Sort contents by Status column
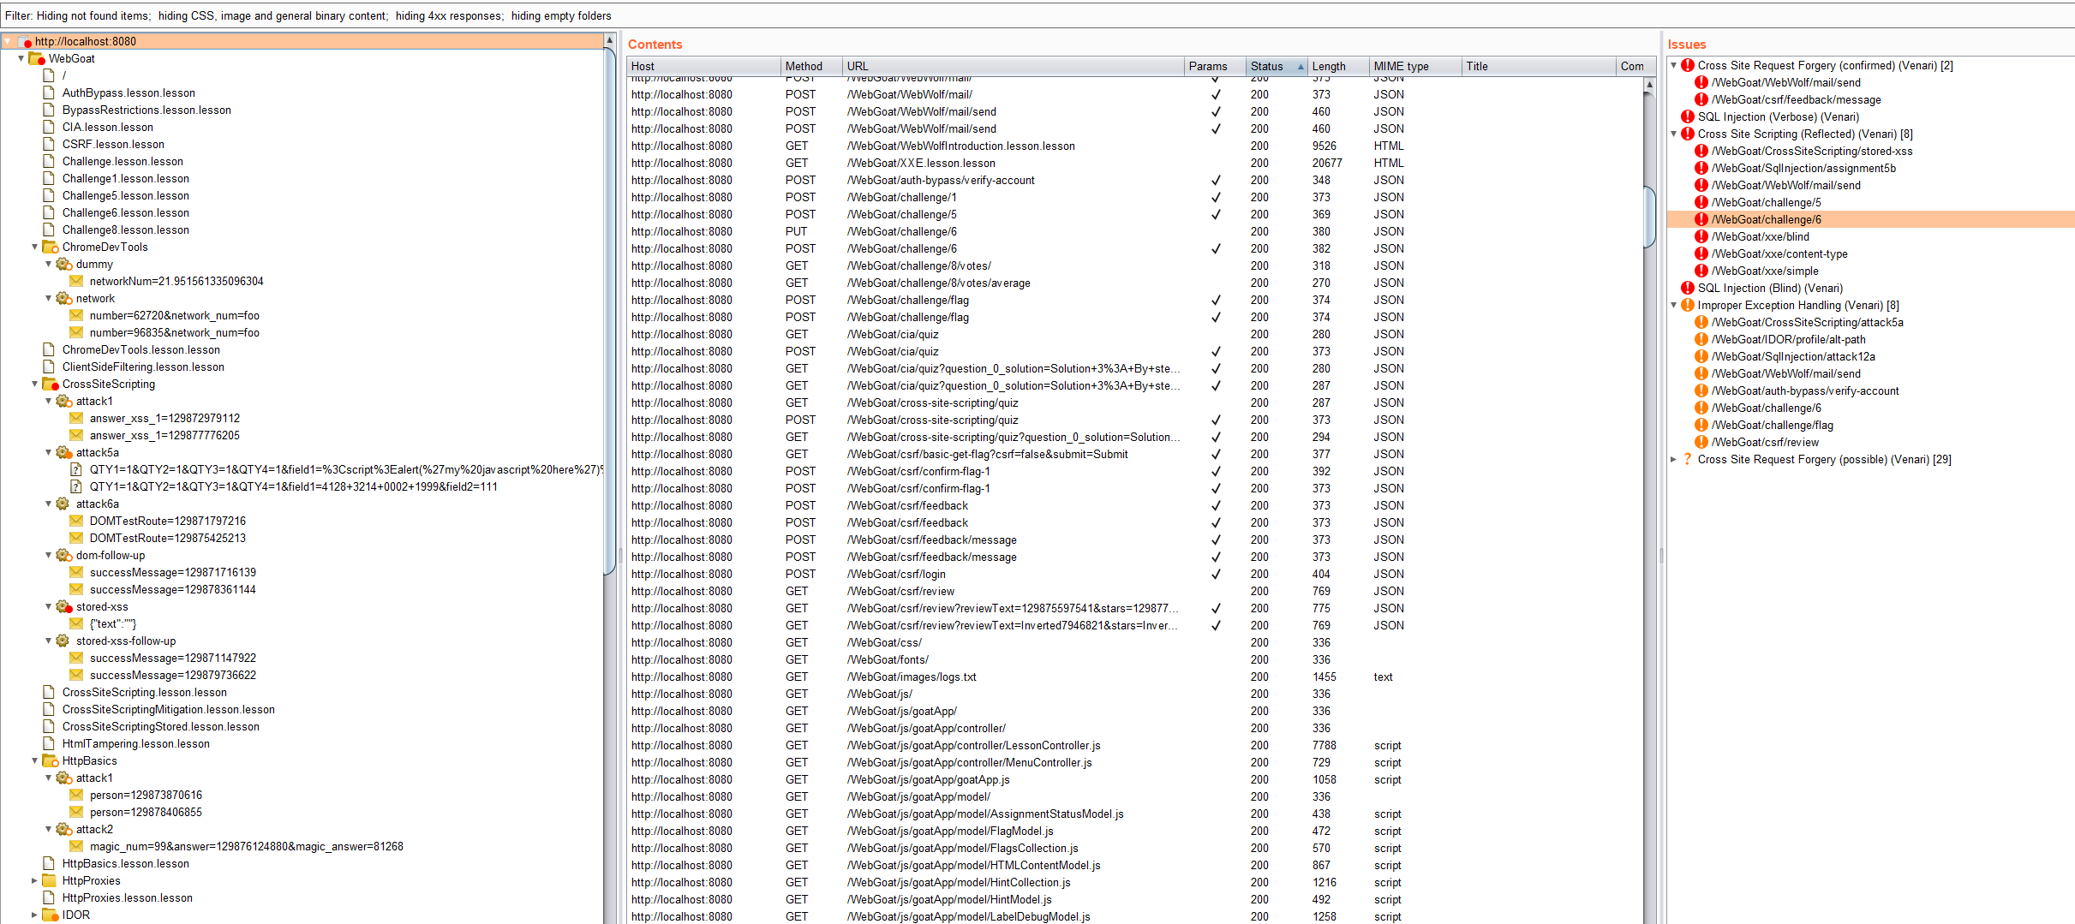The image size is (2075, 924). coord(1277,66)
